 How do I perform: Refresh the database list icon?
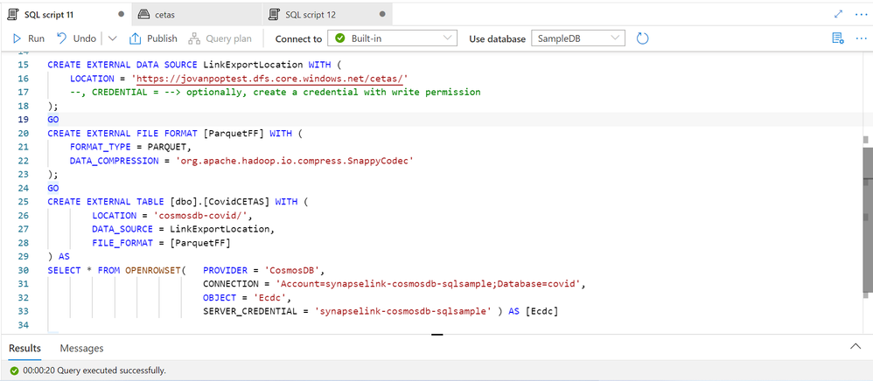642,38
